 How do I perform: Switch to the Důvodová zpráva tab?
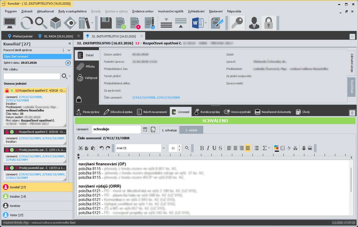click(x=118, y=112)
